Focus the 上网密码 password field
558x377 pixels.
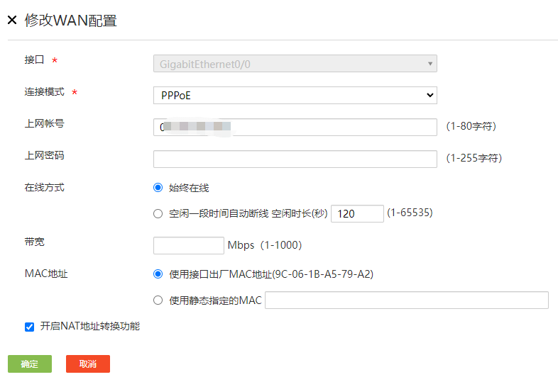click(295, 159)
